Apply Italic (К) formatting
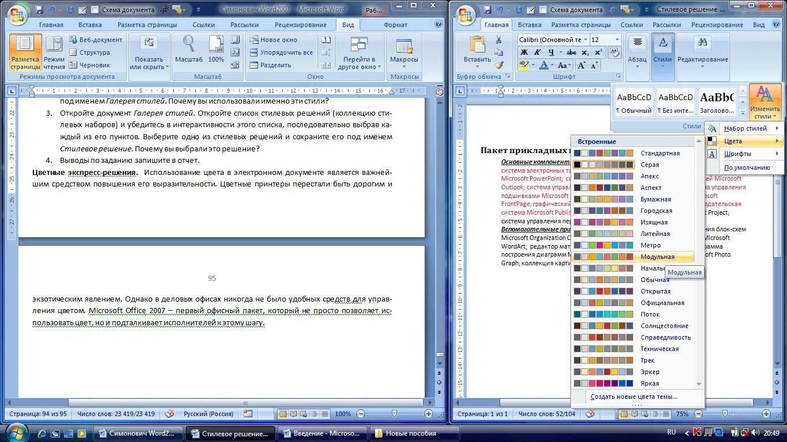 pos(537,52)
